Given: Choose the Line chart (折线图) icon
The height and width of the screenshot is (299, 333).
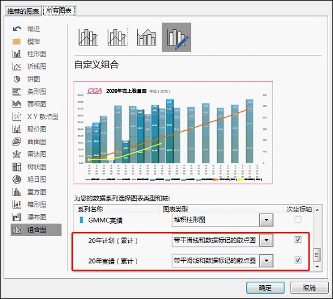Looking at the screenshot, I should click(17, 66).
